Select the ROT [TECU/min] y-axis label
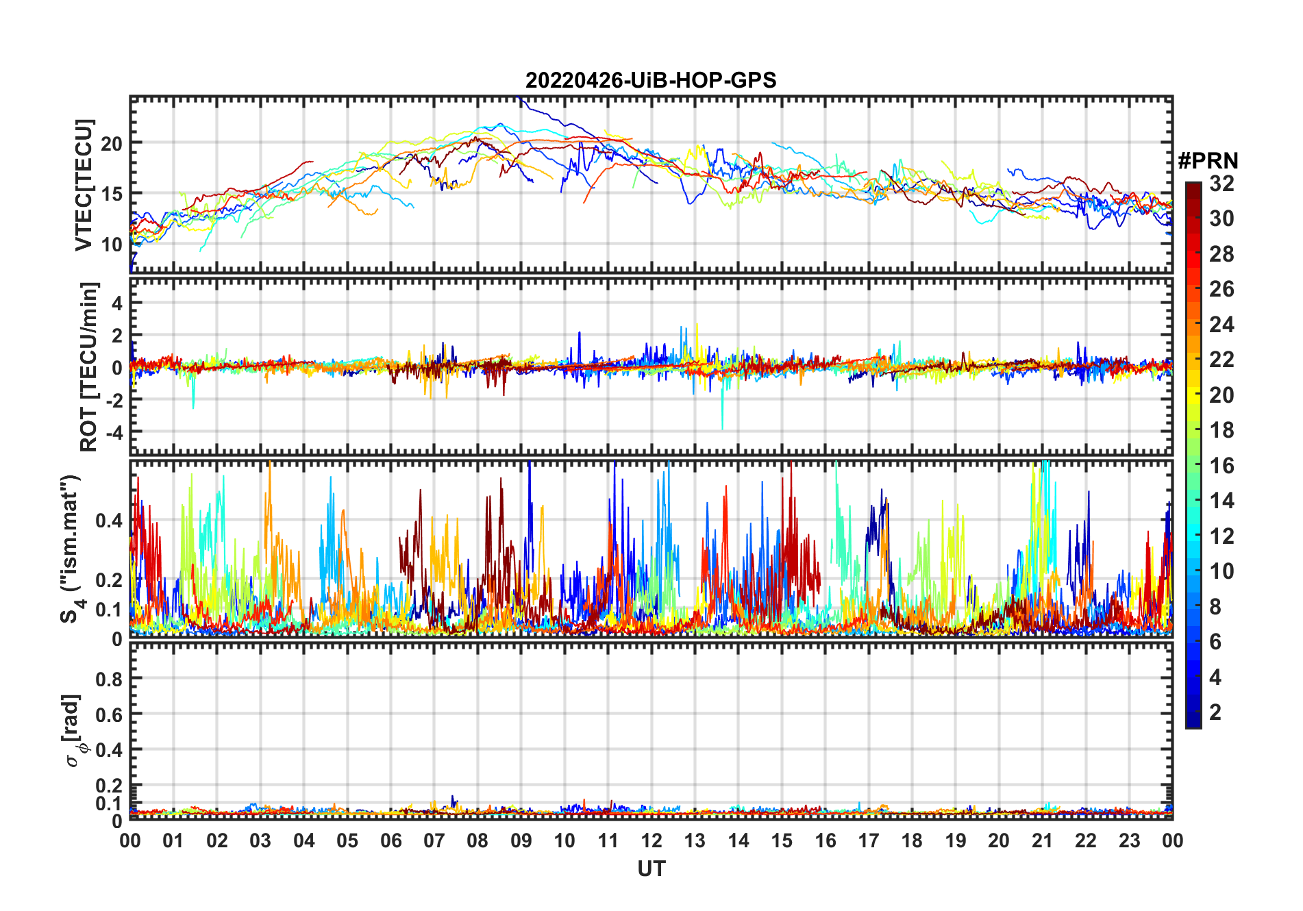 point(88,366)
